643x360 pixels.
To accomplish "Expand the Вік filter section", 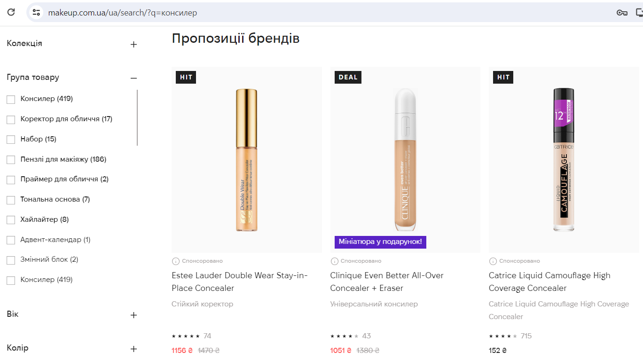I will tap(133, 315).
